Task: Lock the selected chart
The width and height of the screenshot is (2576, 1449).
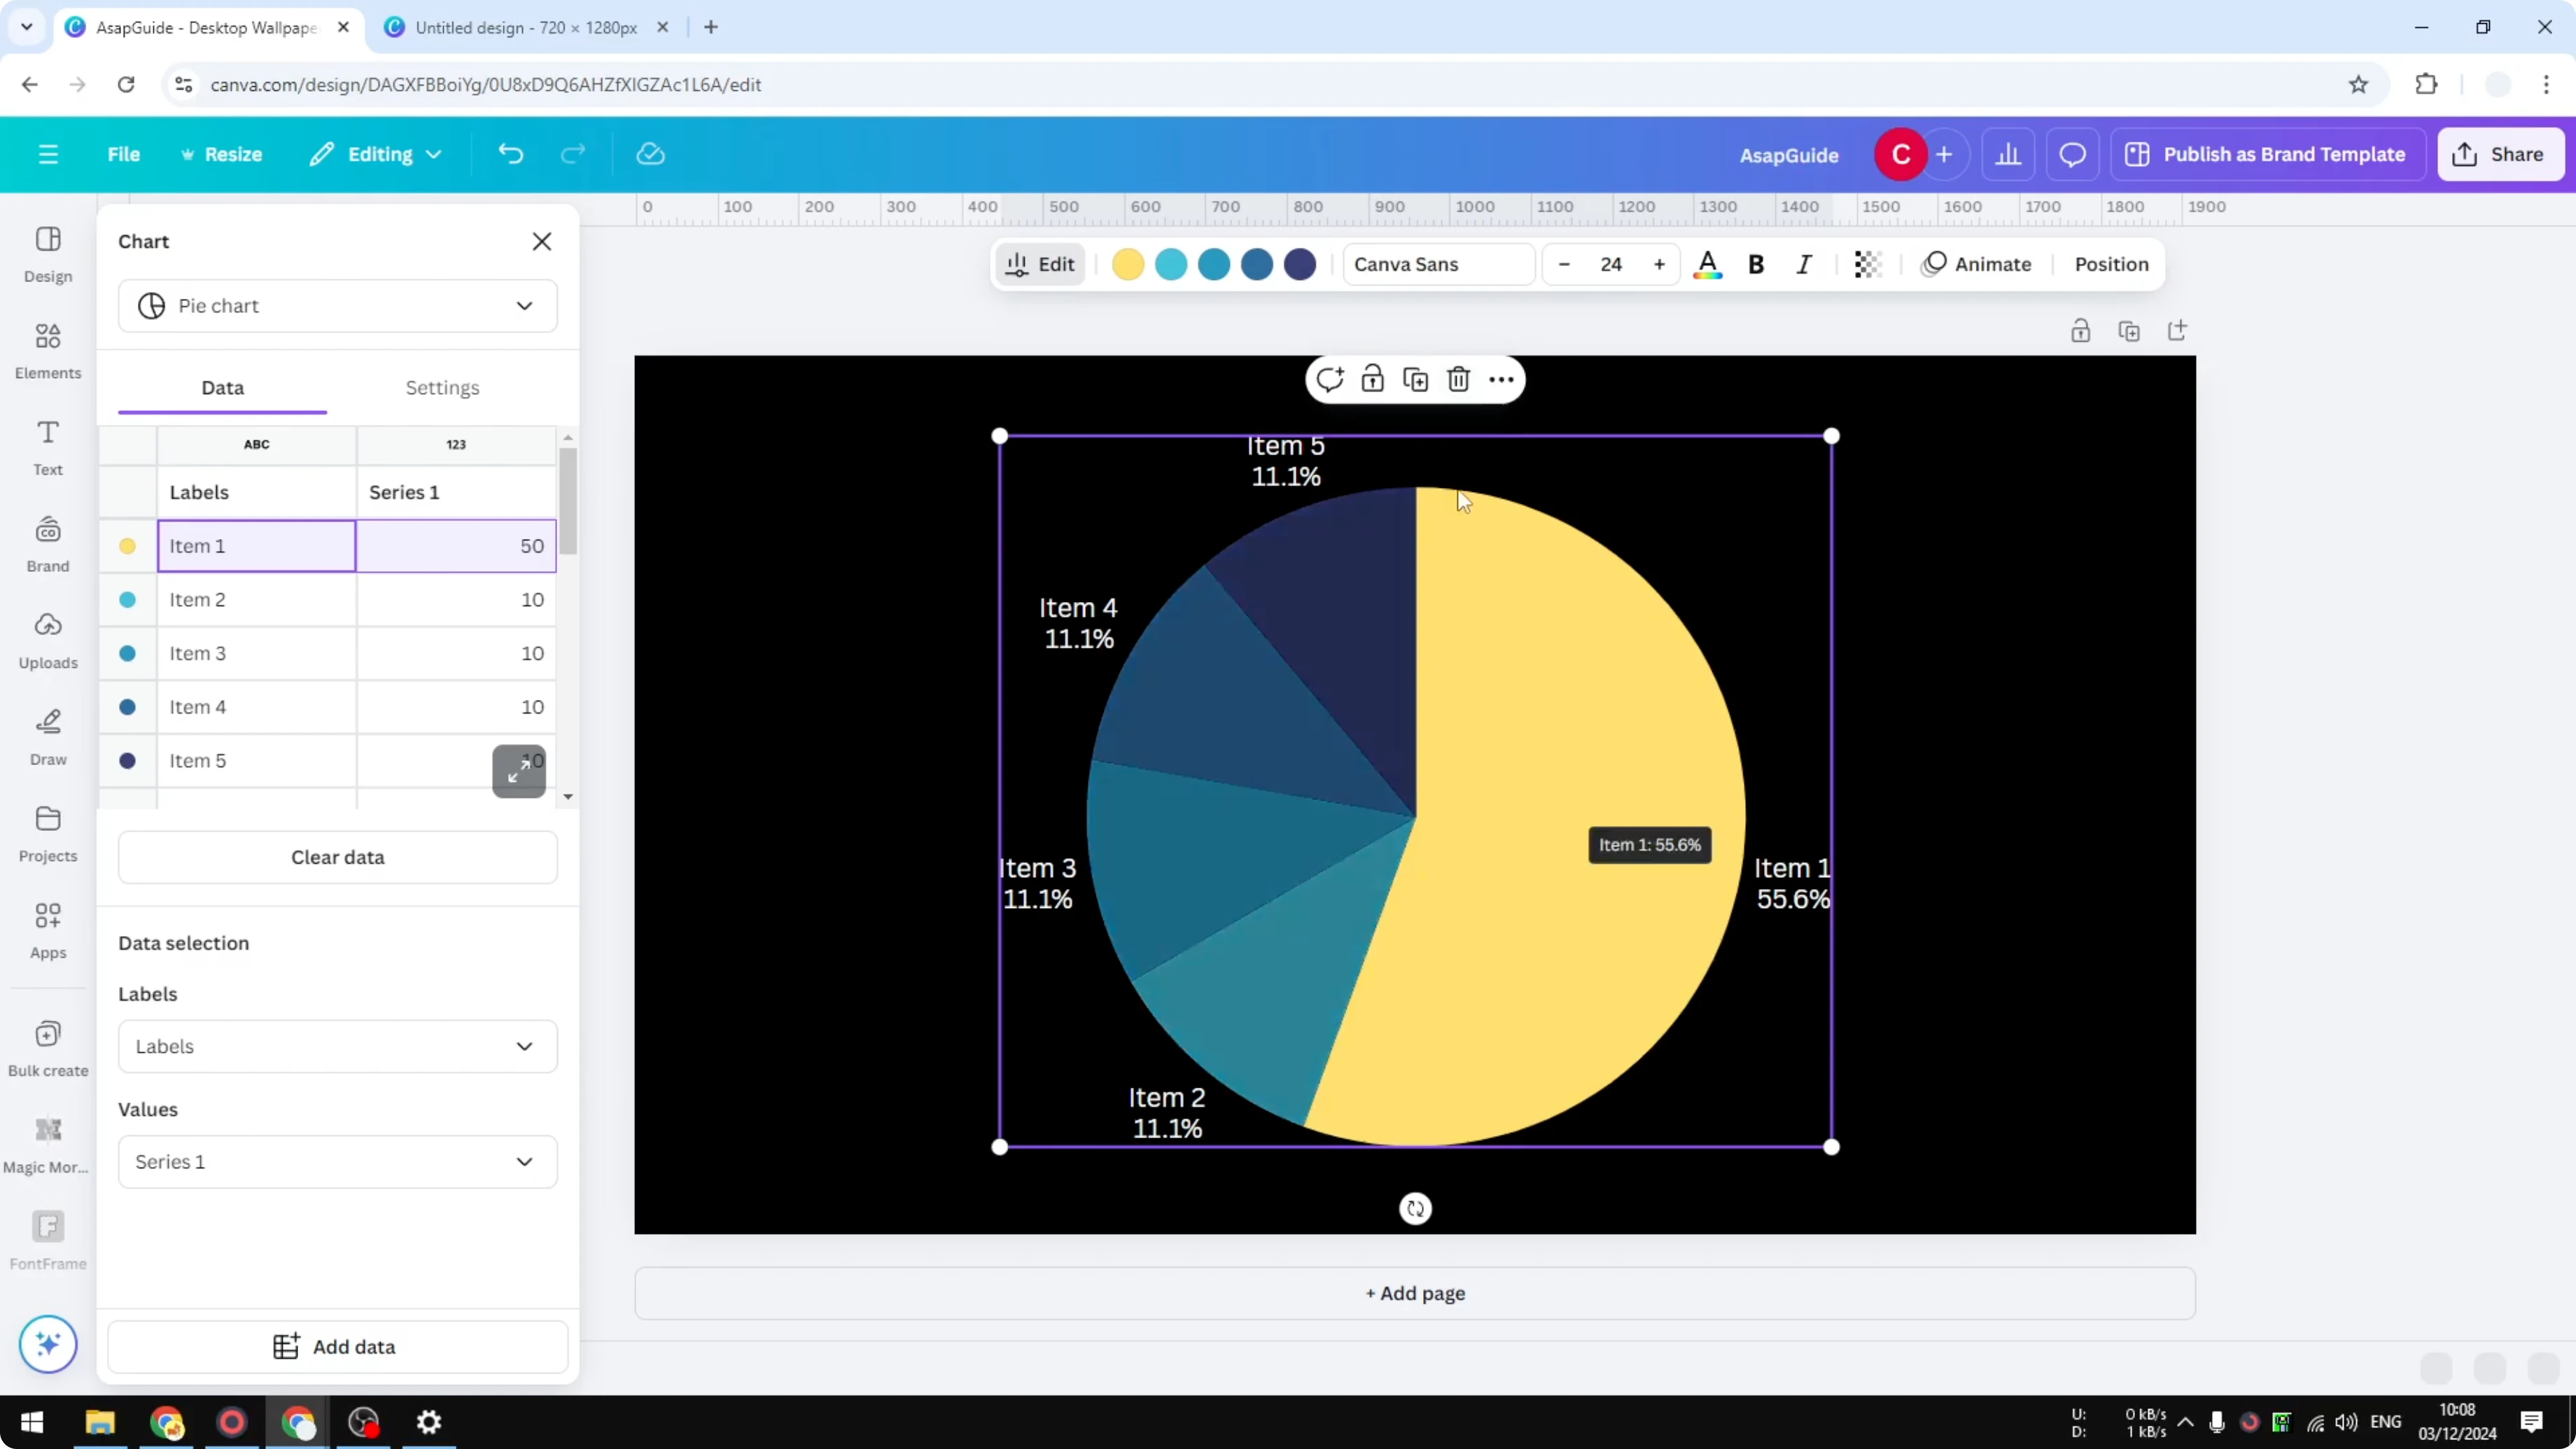Action: [1372, 379]
